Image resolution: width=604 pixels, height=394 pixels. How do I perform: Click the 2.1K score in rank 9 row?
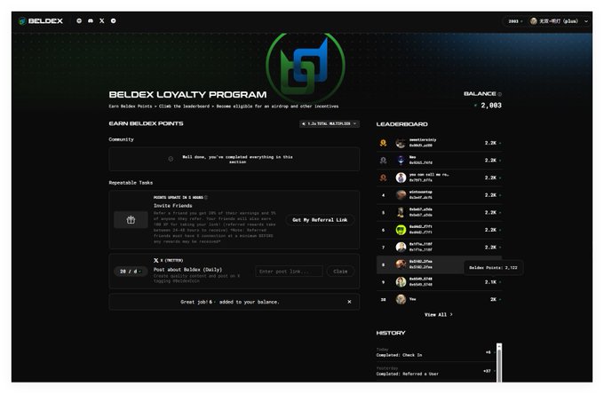pos(490,282)
